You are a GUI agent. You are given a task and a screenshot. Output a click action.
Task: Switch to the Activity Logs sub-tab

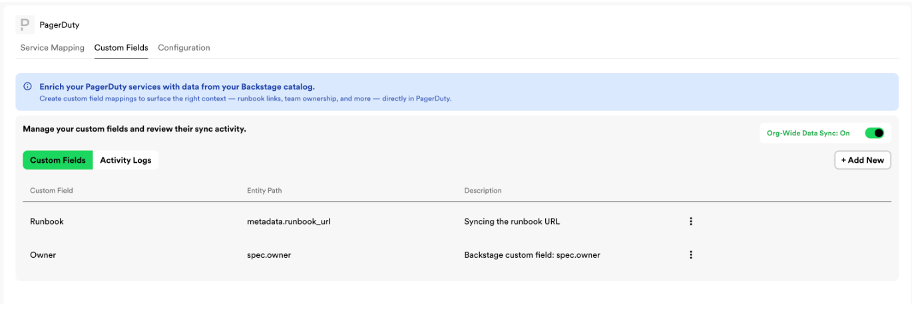pos(126,160)
